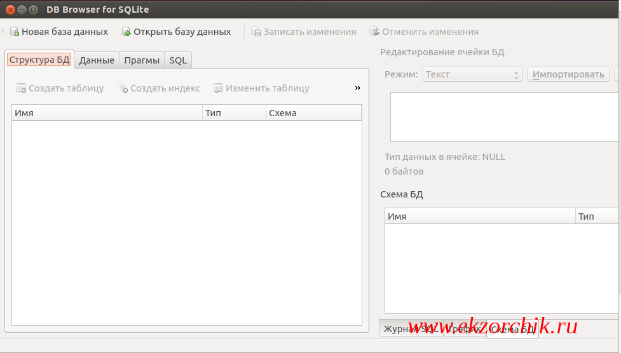Click inside the cell editing text area
621x353 pixels.
[x=505, y=117]
